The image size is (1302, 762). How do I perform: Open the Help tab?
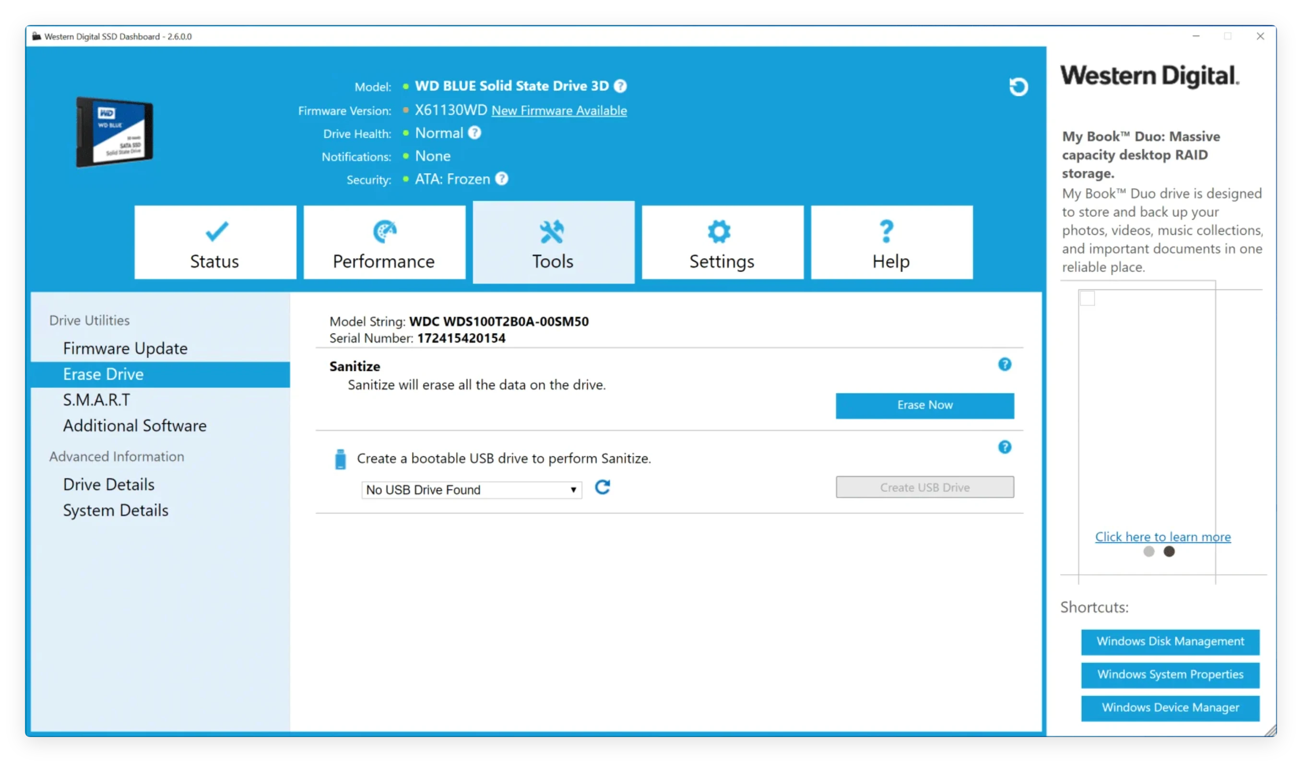[892, 242]
